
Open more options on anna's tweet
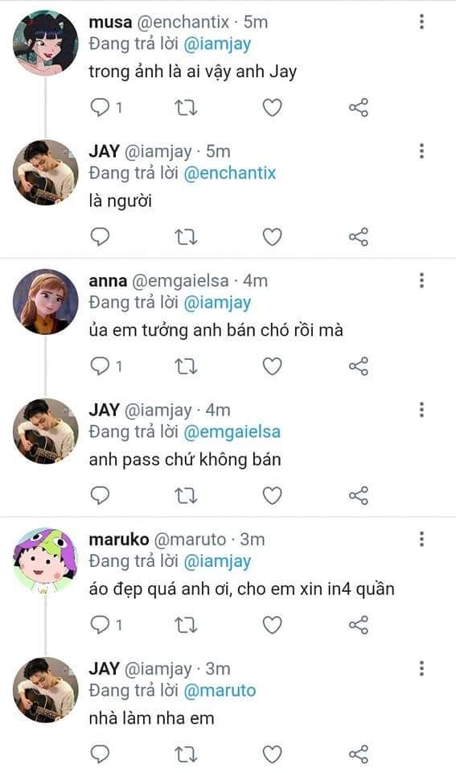421,280
